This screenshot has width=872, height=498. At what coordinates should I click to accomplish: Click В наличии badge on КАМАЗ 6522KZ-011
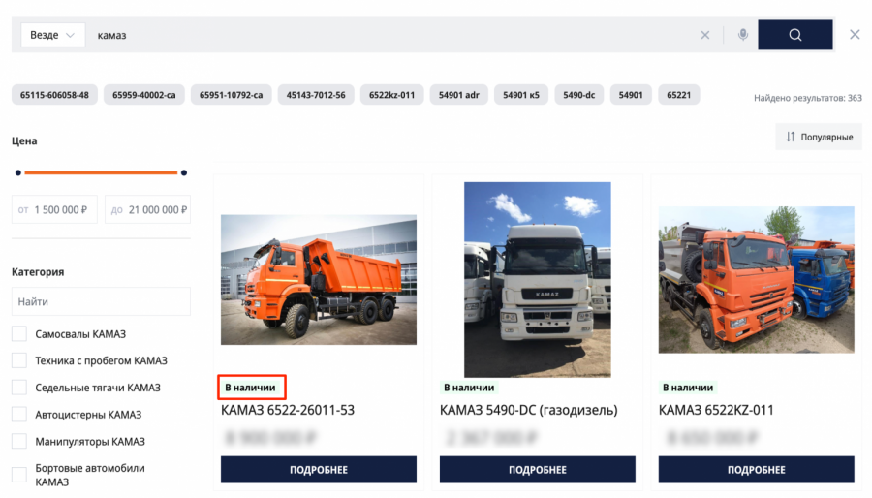(688, 388)
